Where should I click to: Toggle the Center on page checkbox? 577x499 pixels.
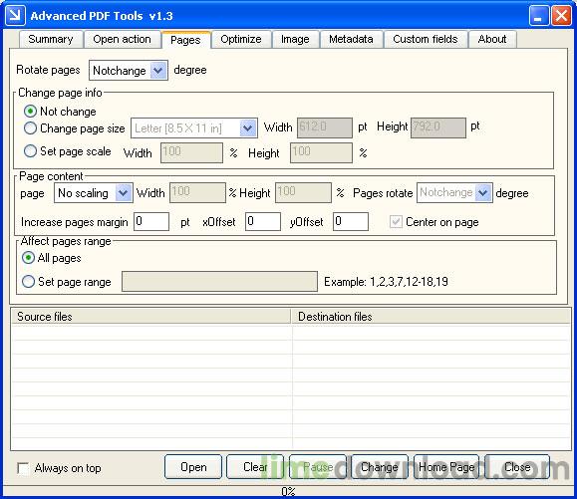[396, 222]
